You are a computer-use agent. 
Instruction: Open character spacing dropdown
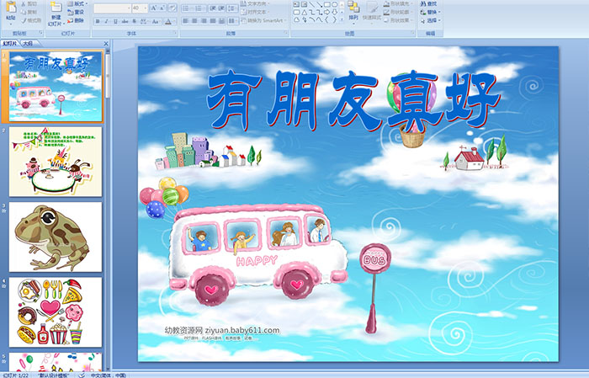tap(144, 21)
